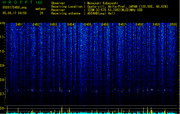Click the observer name Masayuki Kobayashi
The height and width of the screenshot is (114, 180).
[103, 3]
